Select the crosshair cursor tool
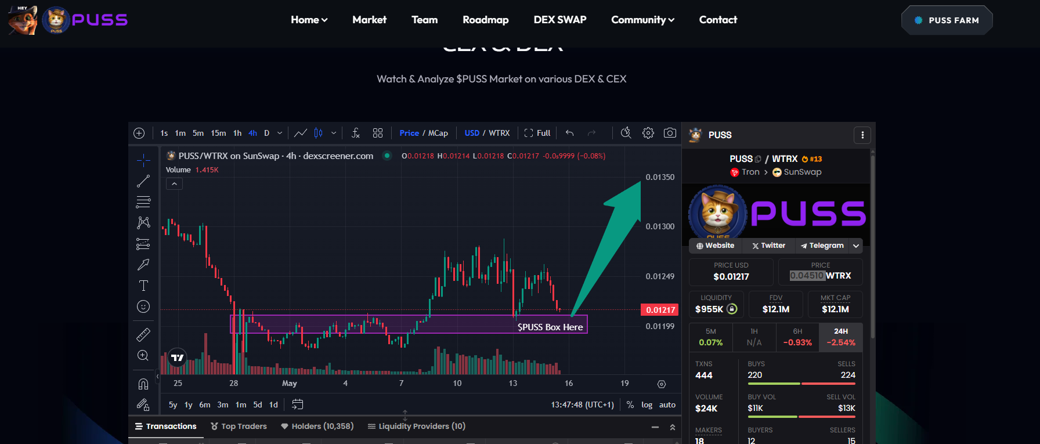The image size is (1040, 444). click(x=143, y=160)
